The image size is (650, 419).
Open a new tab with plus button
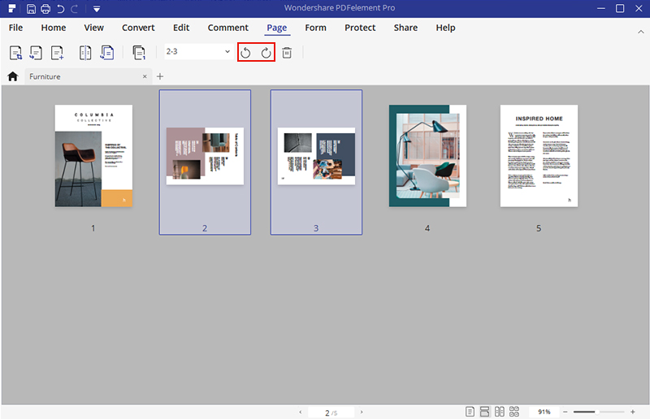pyautogui.click(x=160, y=76)
